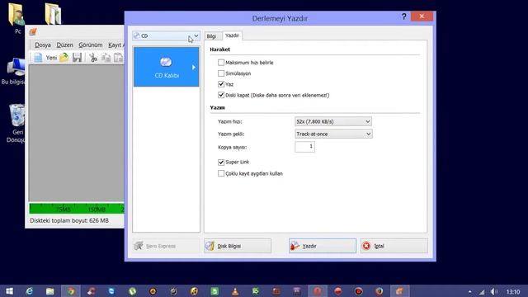The image size is (528, 297).
Task: Select the CD Kalıbı compilation item
Action: point(166,67)
